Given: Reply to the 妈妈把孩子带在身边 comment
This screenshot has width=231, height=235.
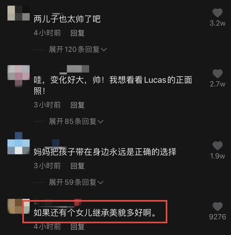Looking at the screenshot, I should (x=78, y=166).
